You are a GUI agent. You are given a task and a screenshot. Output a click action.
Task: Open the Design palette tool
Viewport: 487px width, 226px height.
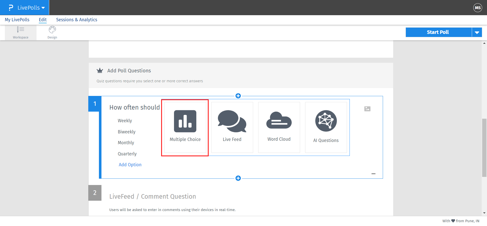point(52,33)
